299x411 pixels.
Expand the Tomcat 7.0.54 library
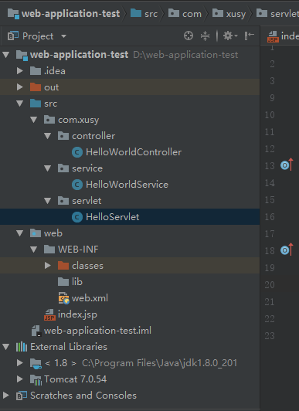click(x=19, y=379)
